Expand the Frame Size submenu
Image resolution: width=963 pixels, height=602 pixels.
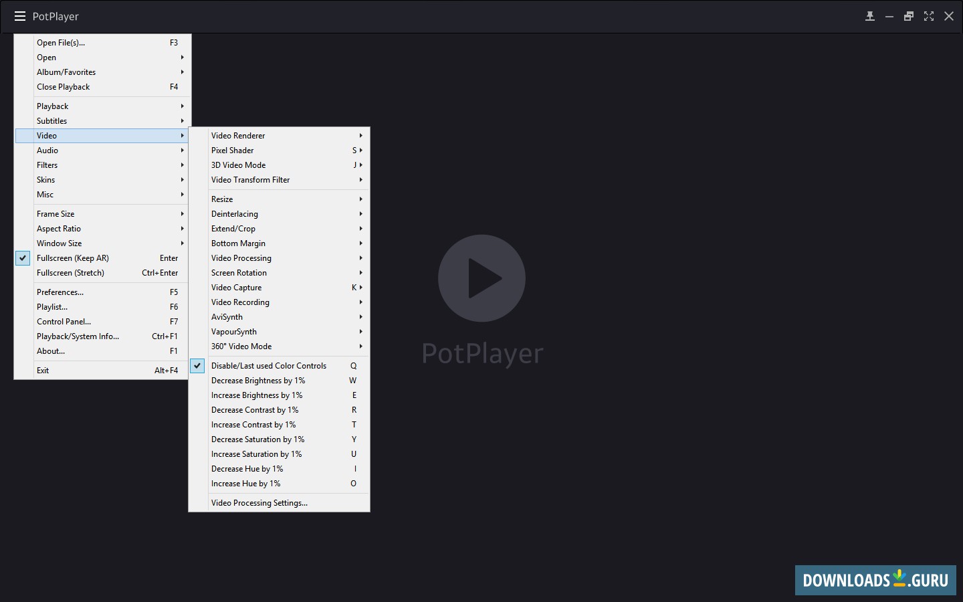[102, 214]
